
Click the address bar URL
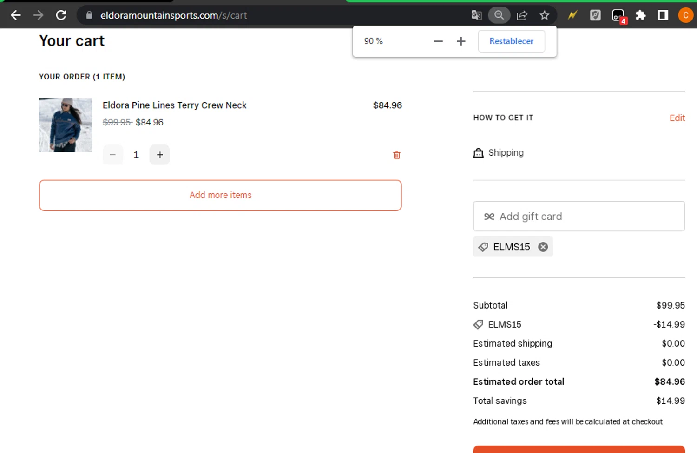click(174, 15)
